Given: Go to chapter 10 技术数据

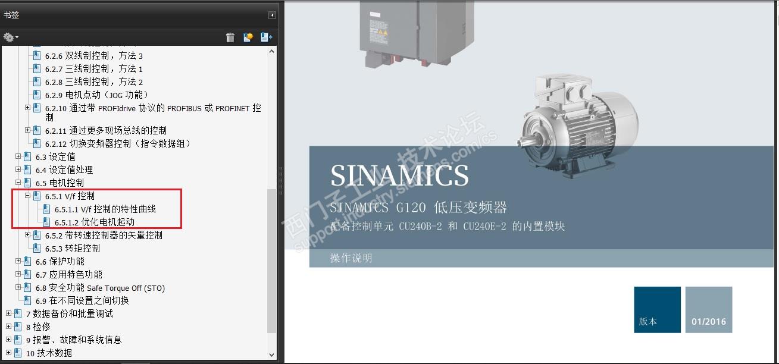Looking at the screenshot, I should [x=49, y=353].
